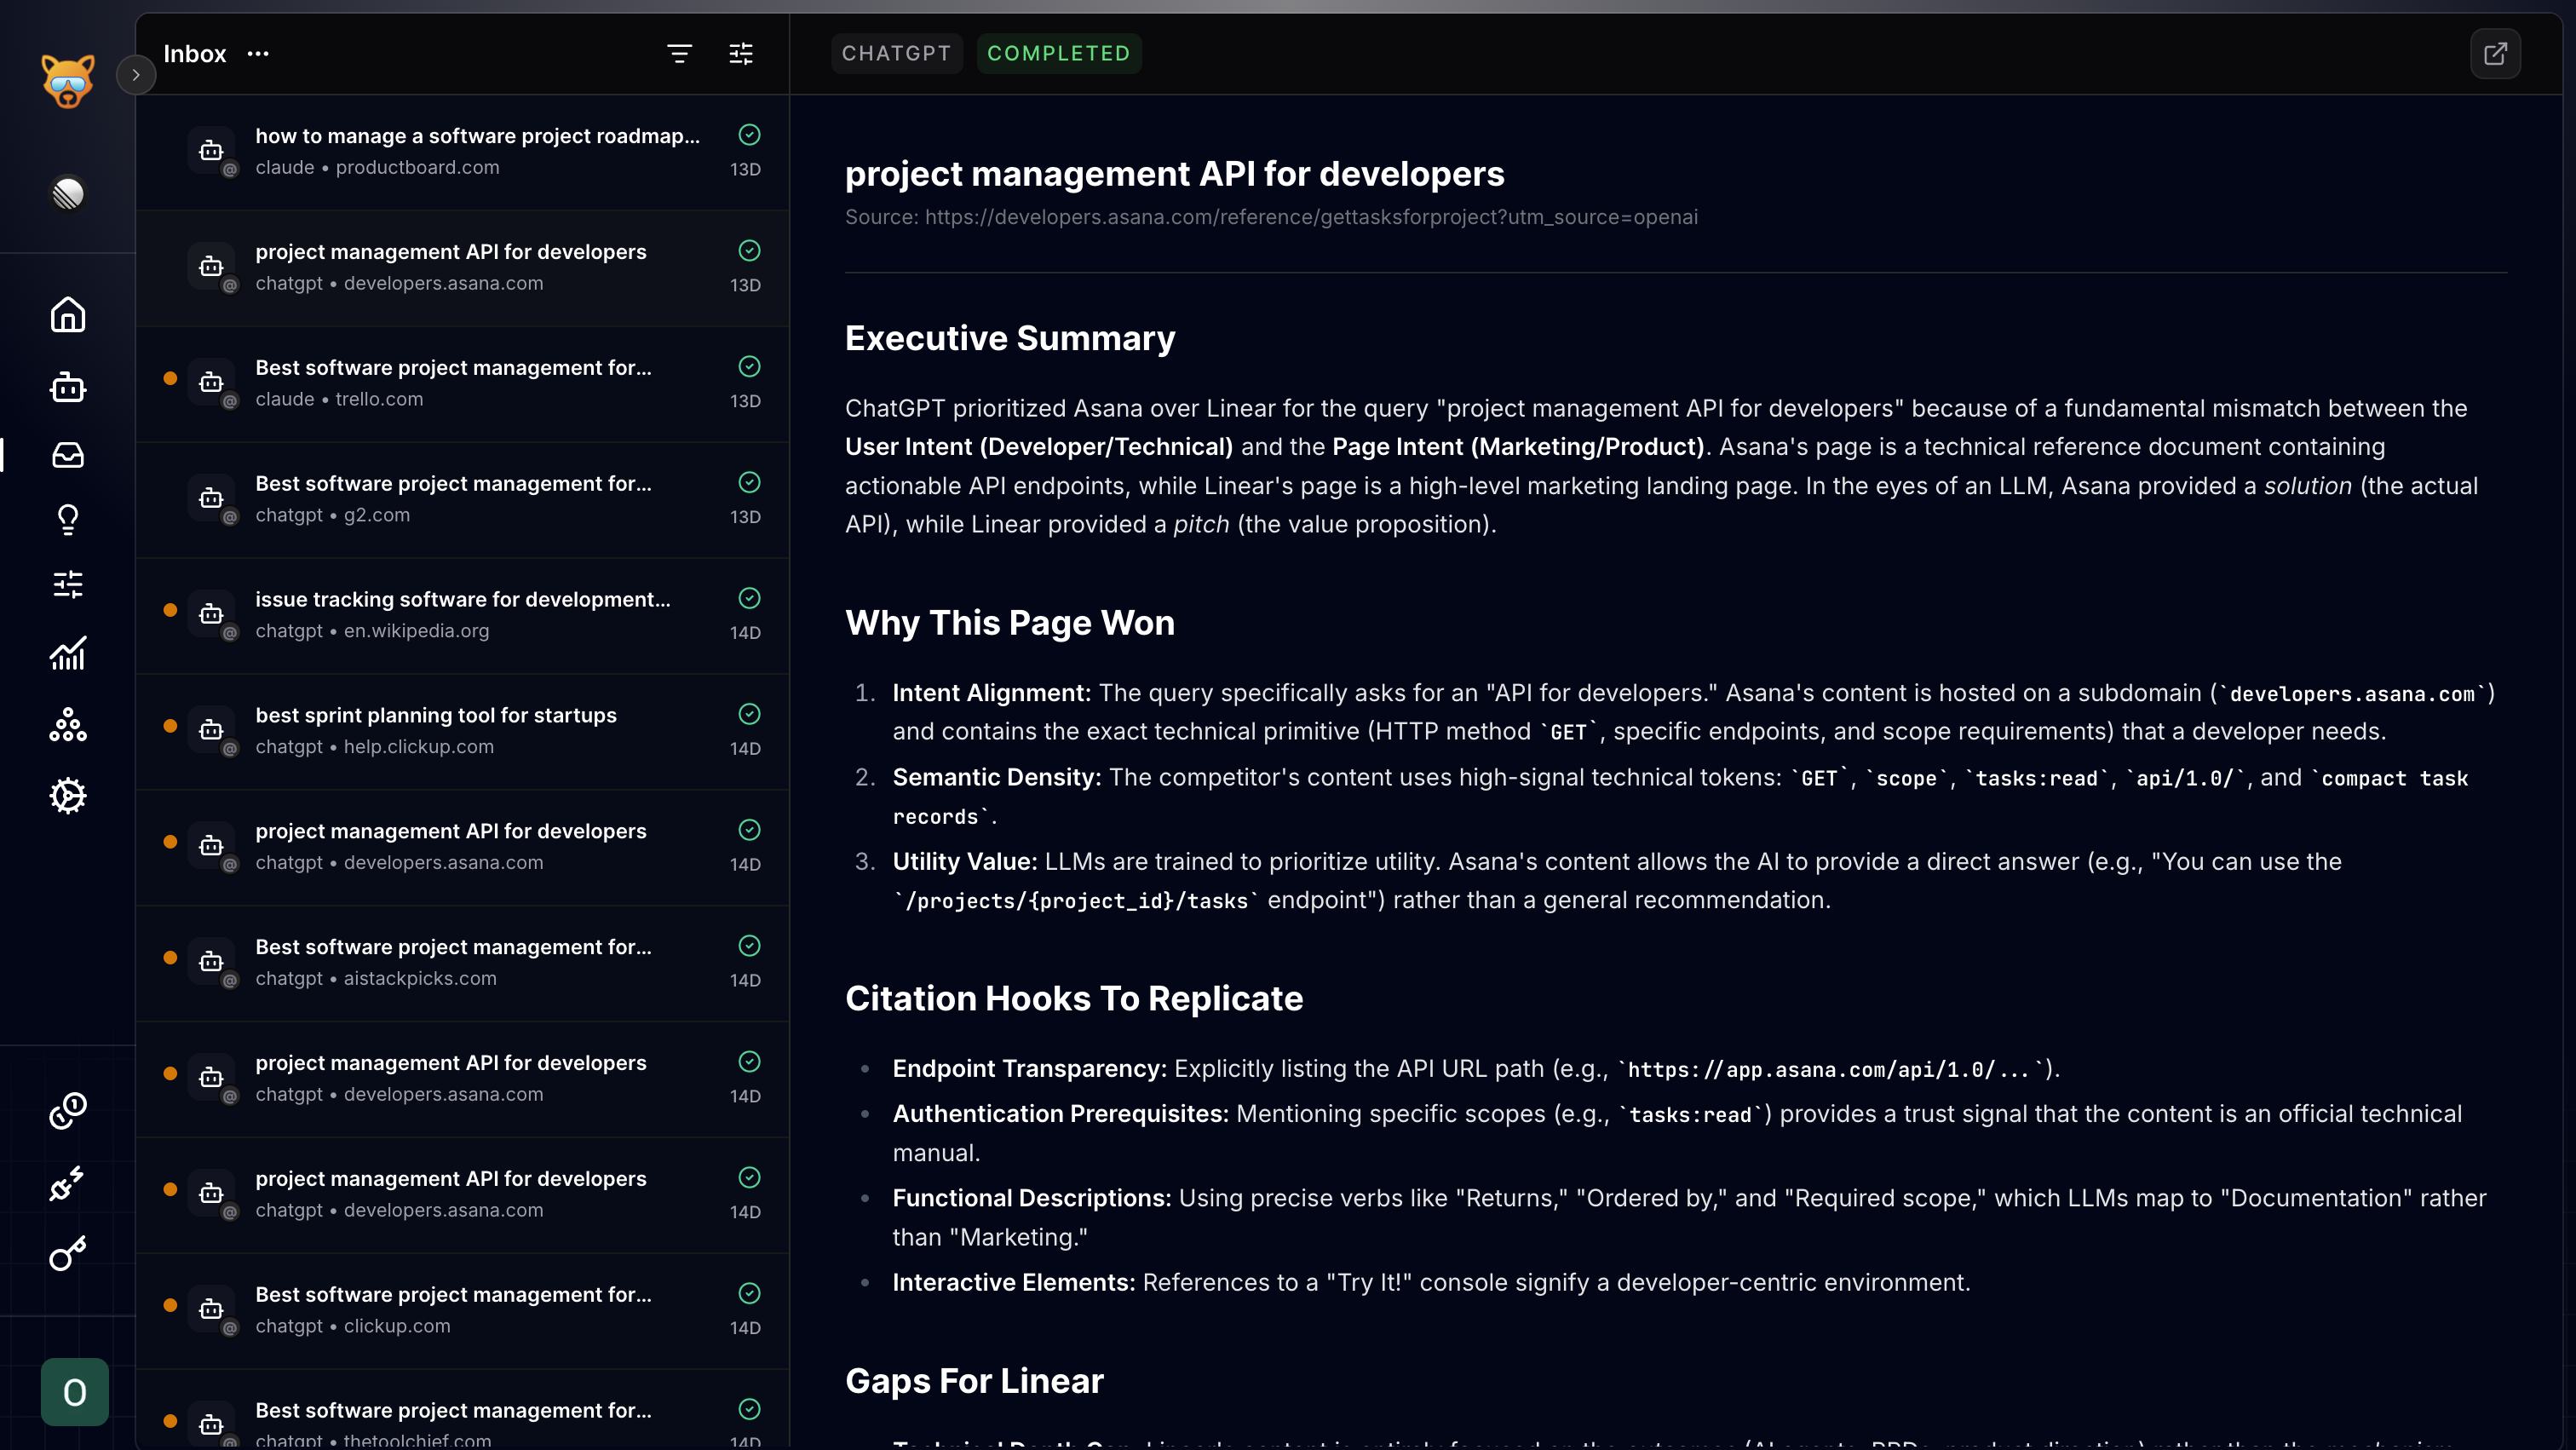
Task: Open chatgpt clickup.com inbox item
Action: tap(462, 1311)
